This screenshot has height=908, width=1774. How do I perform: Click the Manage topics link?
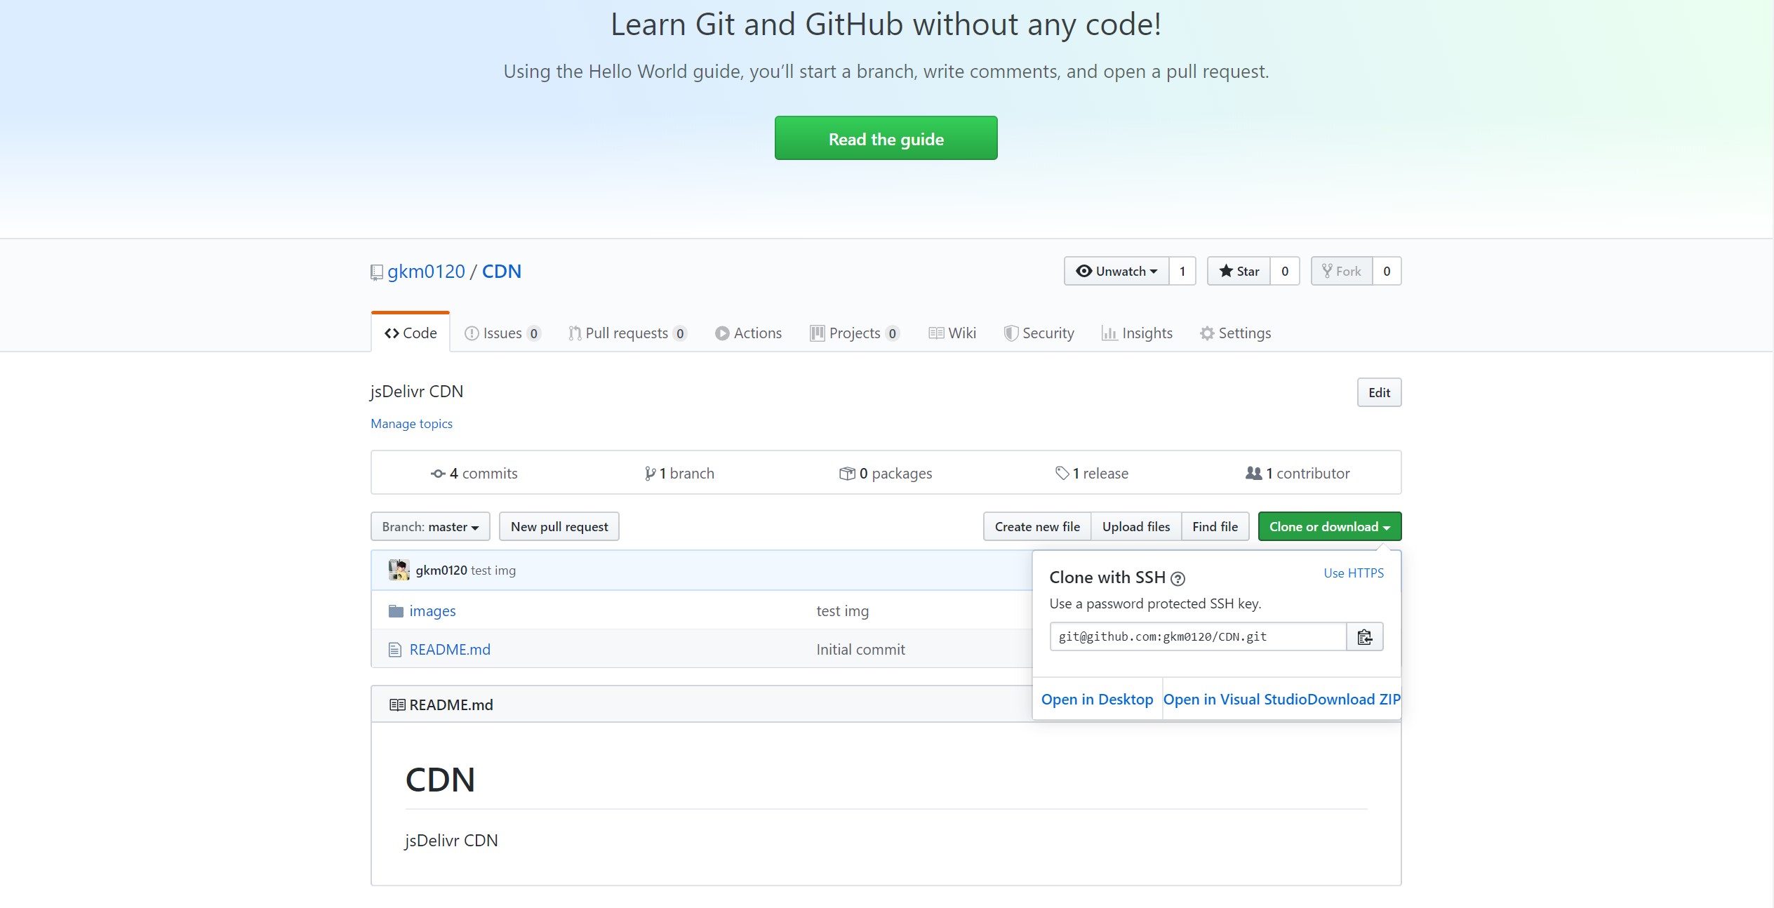coord(411,423)
